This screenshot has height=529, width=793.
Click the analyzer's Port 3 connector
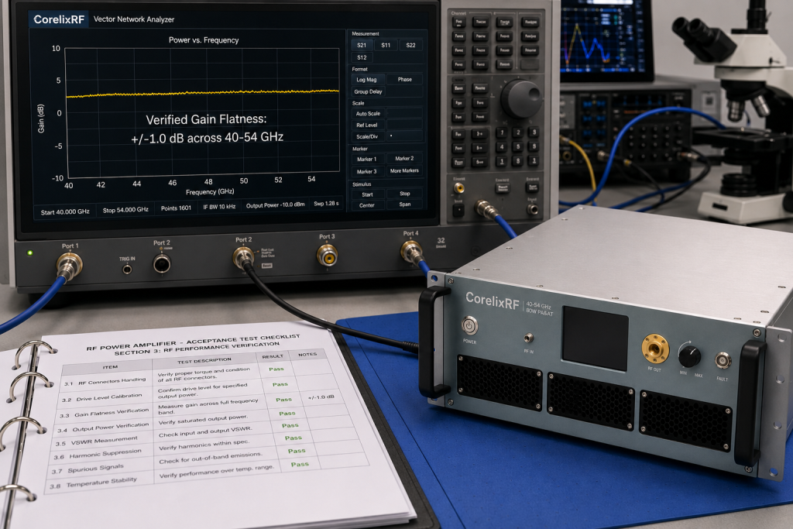coord(328,256)
